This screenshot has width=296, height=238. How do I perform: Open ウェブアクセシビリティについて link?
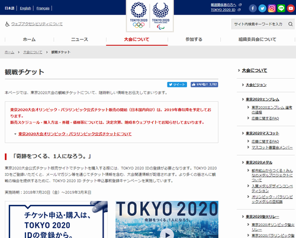(x=37, y=24)
